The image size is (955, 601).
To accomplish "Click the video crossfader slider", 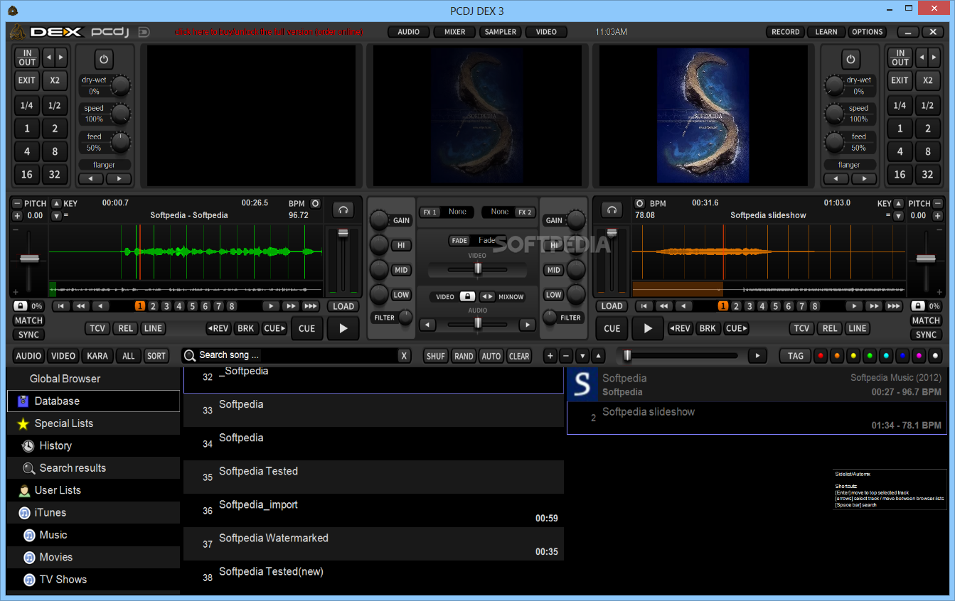I will tap(478, 269).
